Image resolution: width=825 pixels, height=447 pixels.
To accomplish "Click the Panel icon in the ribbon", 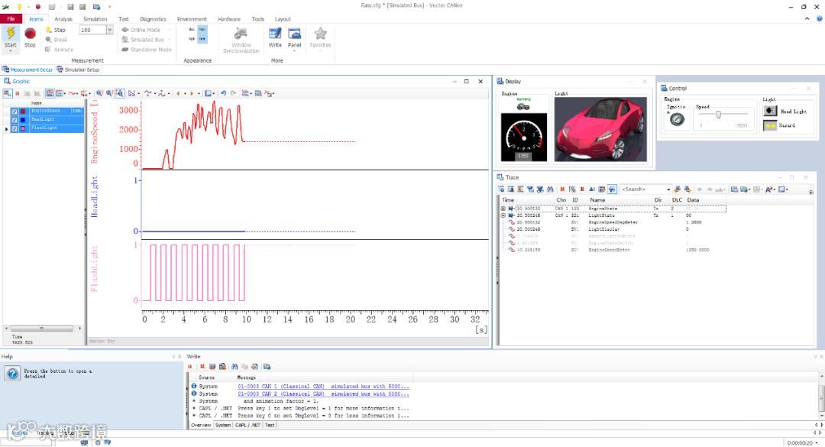I will click(294, 34).
